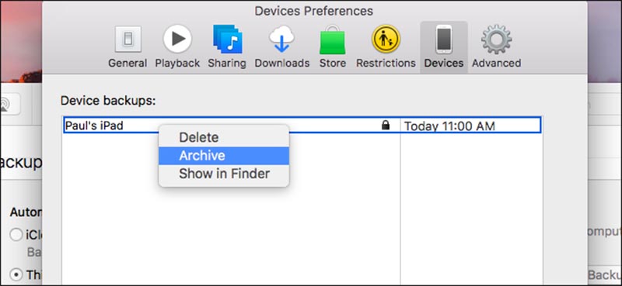Select the Paul's iPad backup row
The image size is (622, 286).
[302, 126]
